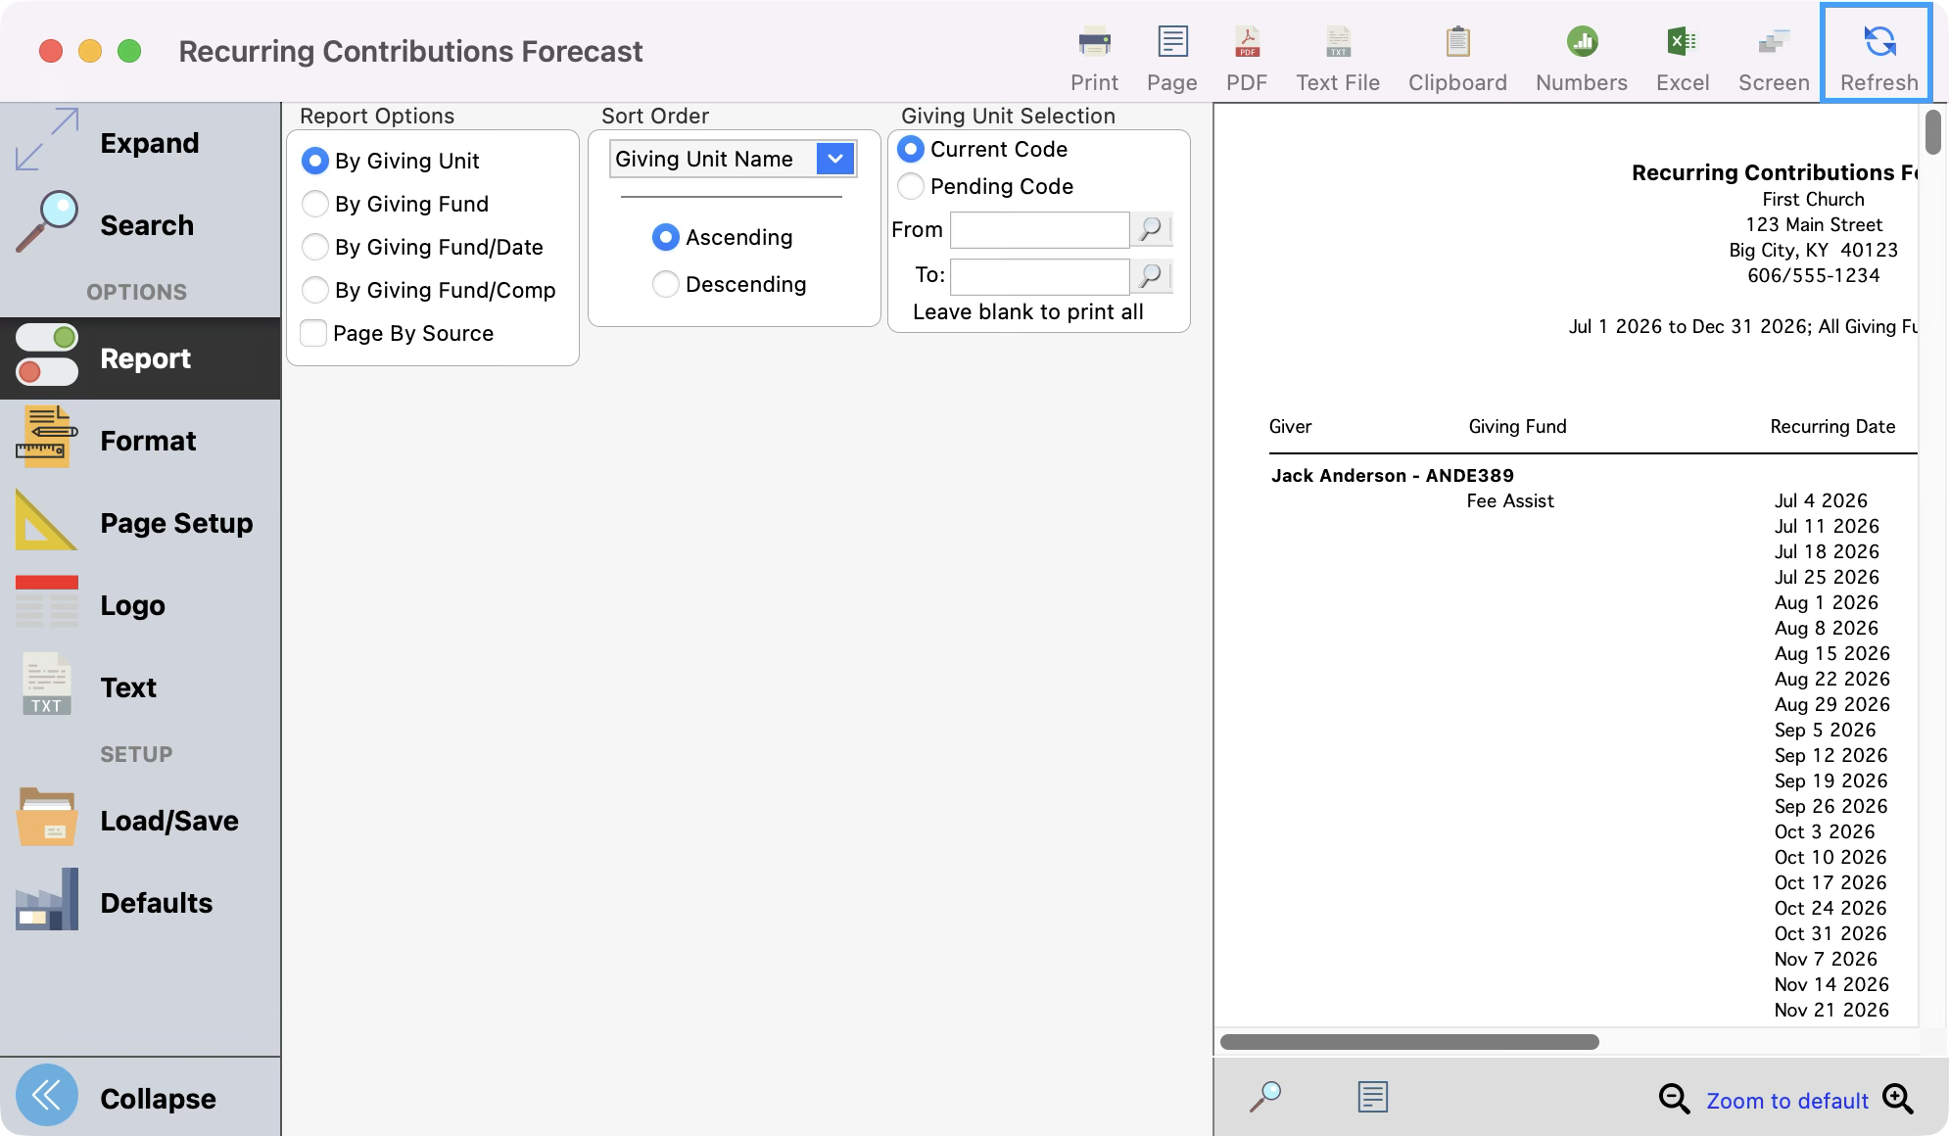Export to Numbers with its icon
This screenshot has height=1136, width=1949.
click(x=1582, y=42)
